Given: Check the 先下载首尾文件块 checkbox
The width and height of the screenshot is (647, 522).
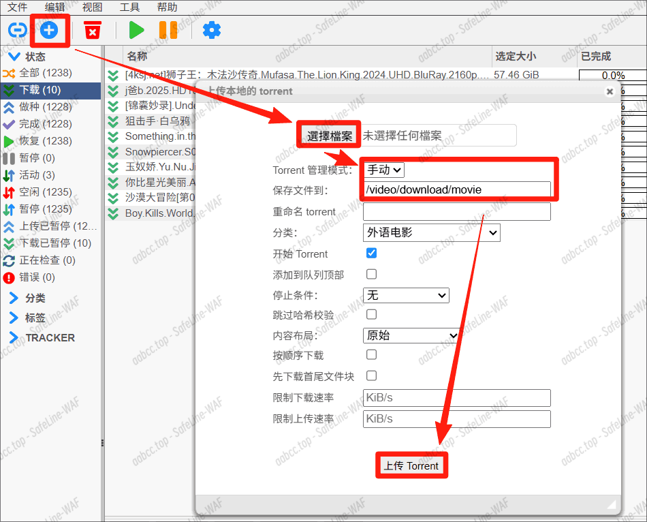Looking at the screenshot, I should [371, 375].
